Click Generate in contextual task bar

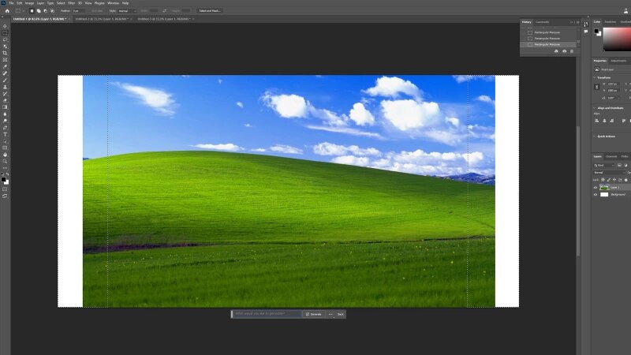(313, 314)
